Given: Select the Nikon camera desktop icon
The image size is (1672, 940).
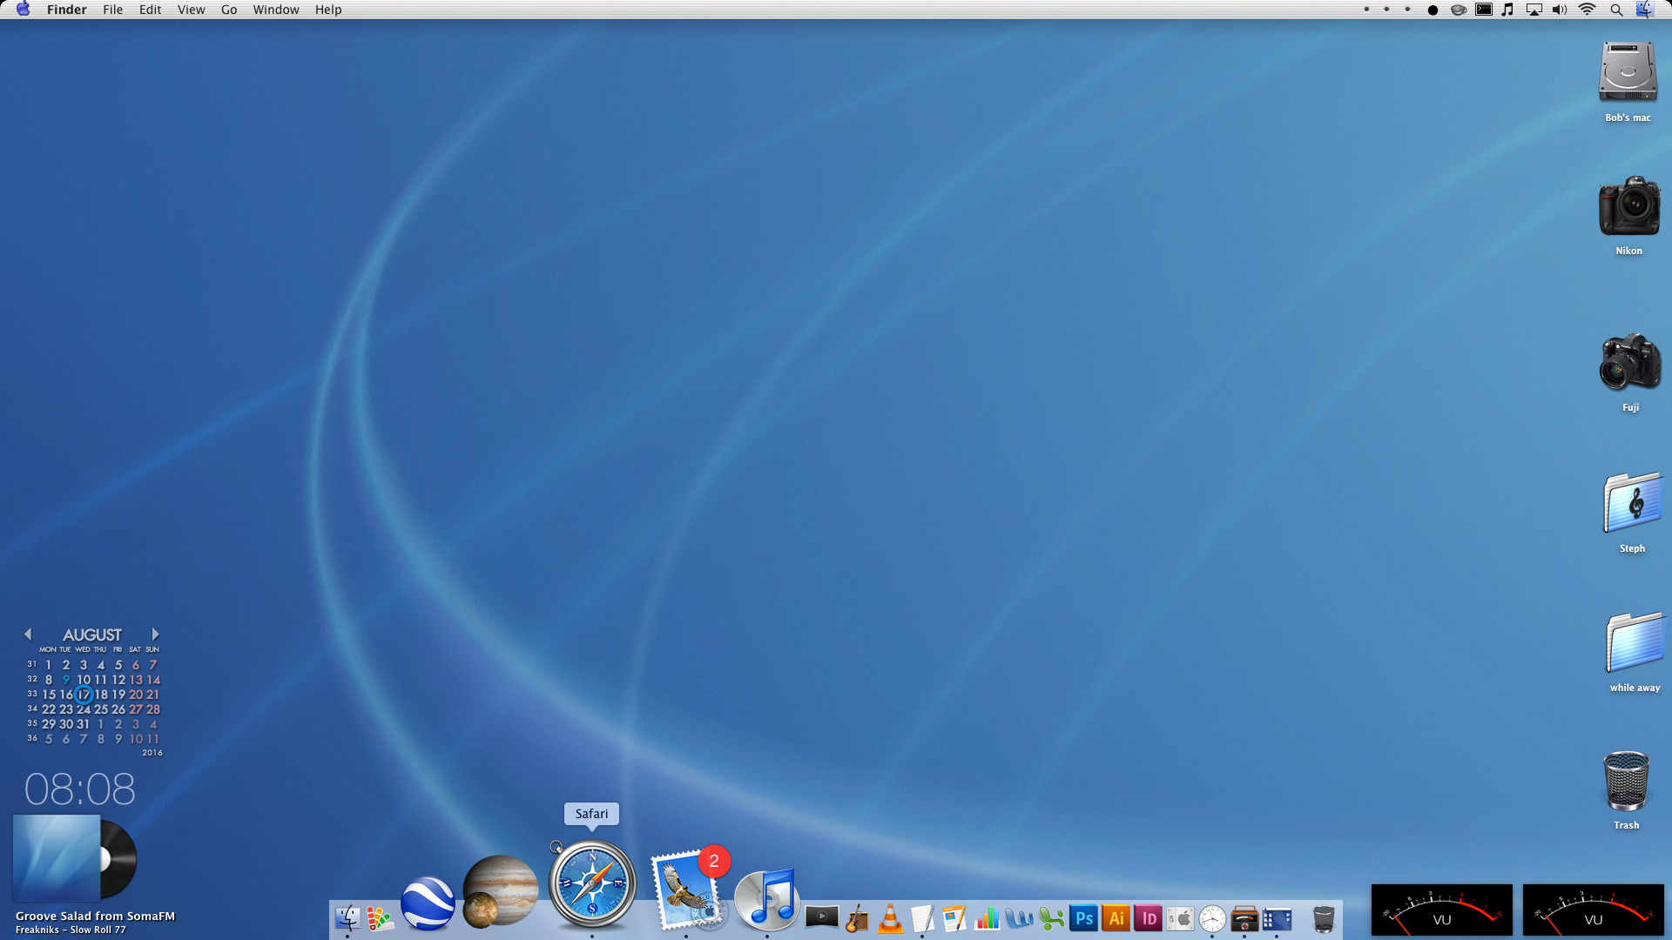Looking at the screenshot, I should pos(1629,215).
